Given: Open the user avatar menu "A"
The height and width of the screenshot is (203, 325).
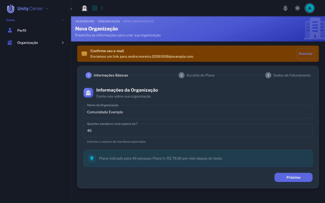Looking at the screenshot, I should pyautogui.click(x=310, y=8).
